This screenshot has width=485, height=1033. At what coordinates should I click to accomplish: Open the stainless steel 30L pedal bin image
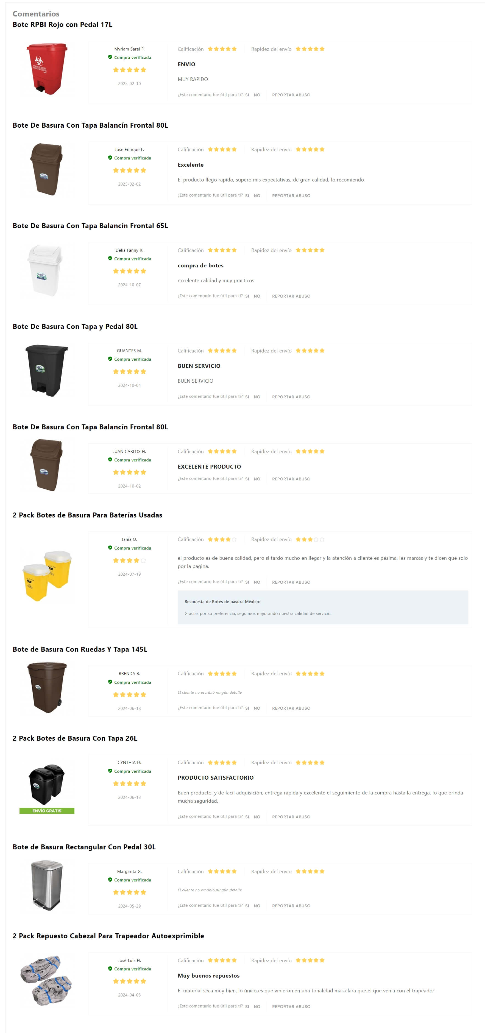click(47, 885)
